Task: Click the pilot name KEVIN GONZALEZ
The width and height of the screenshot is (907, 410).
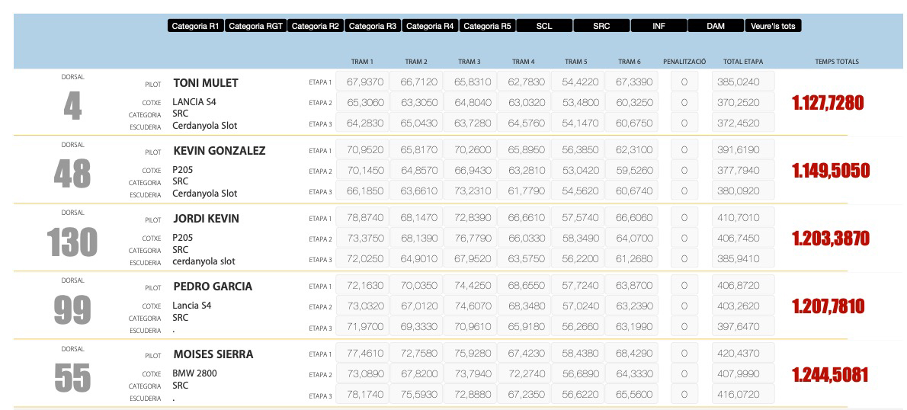Action: [220, 151]
